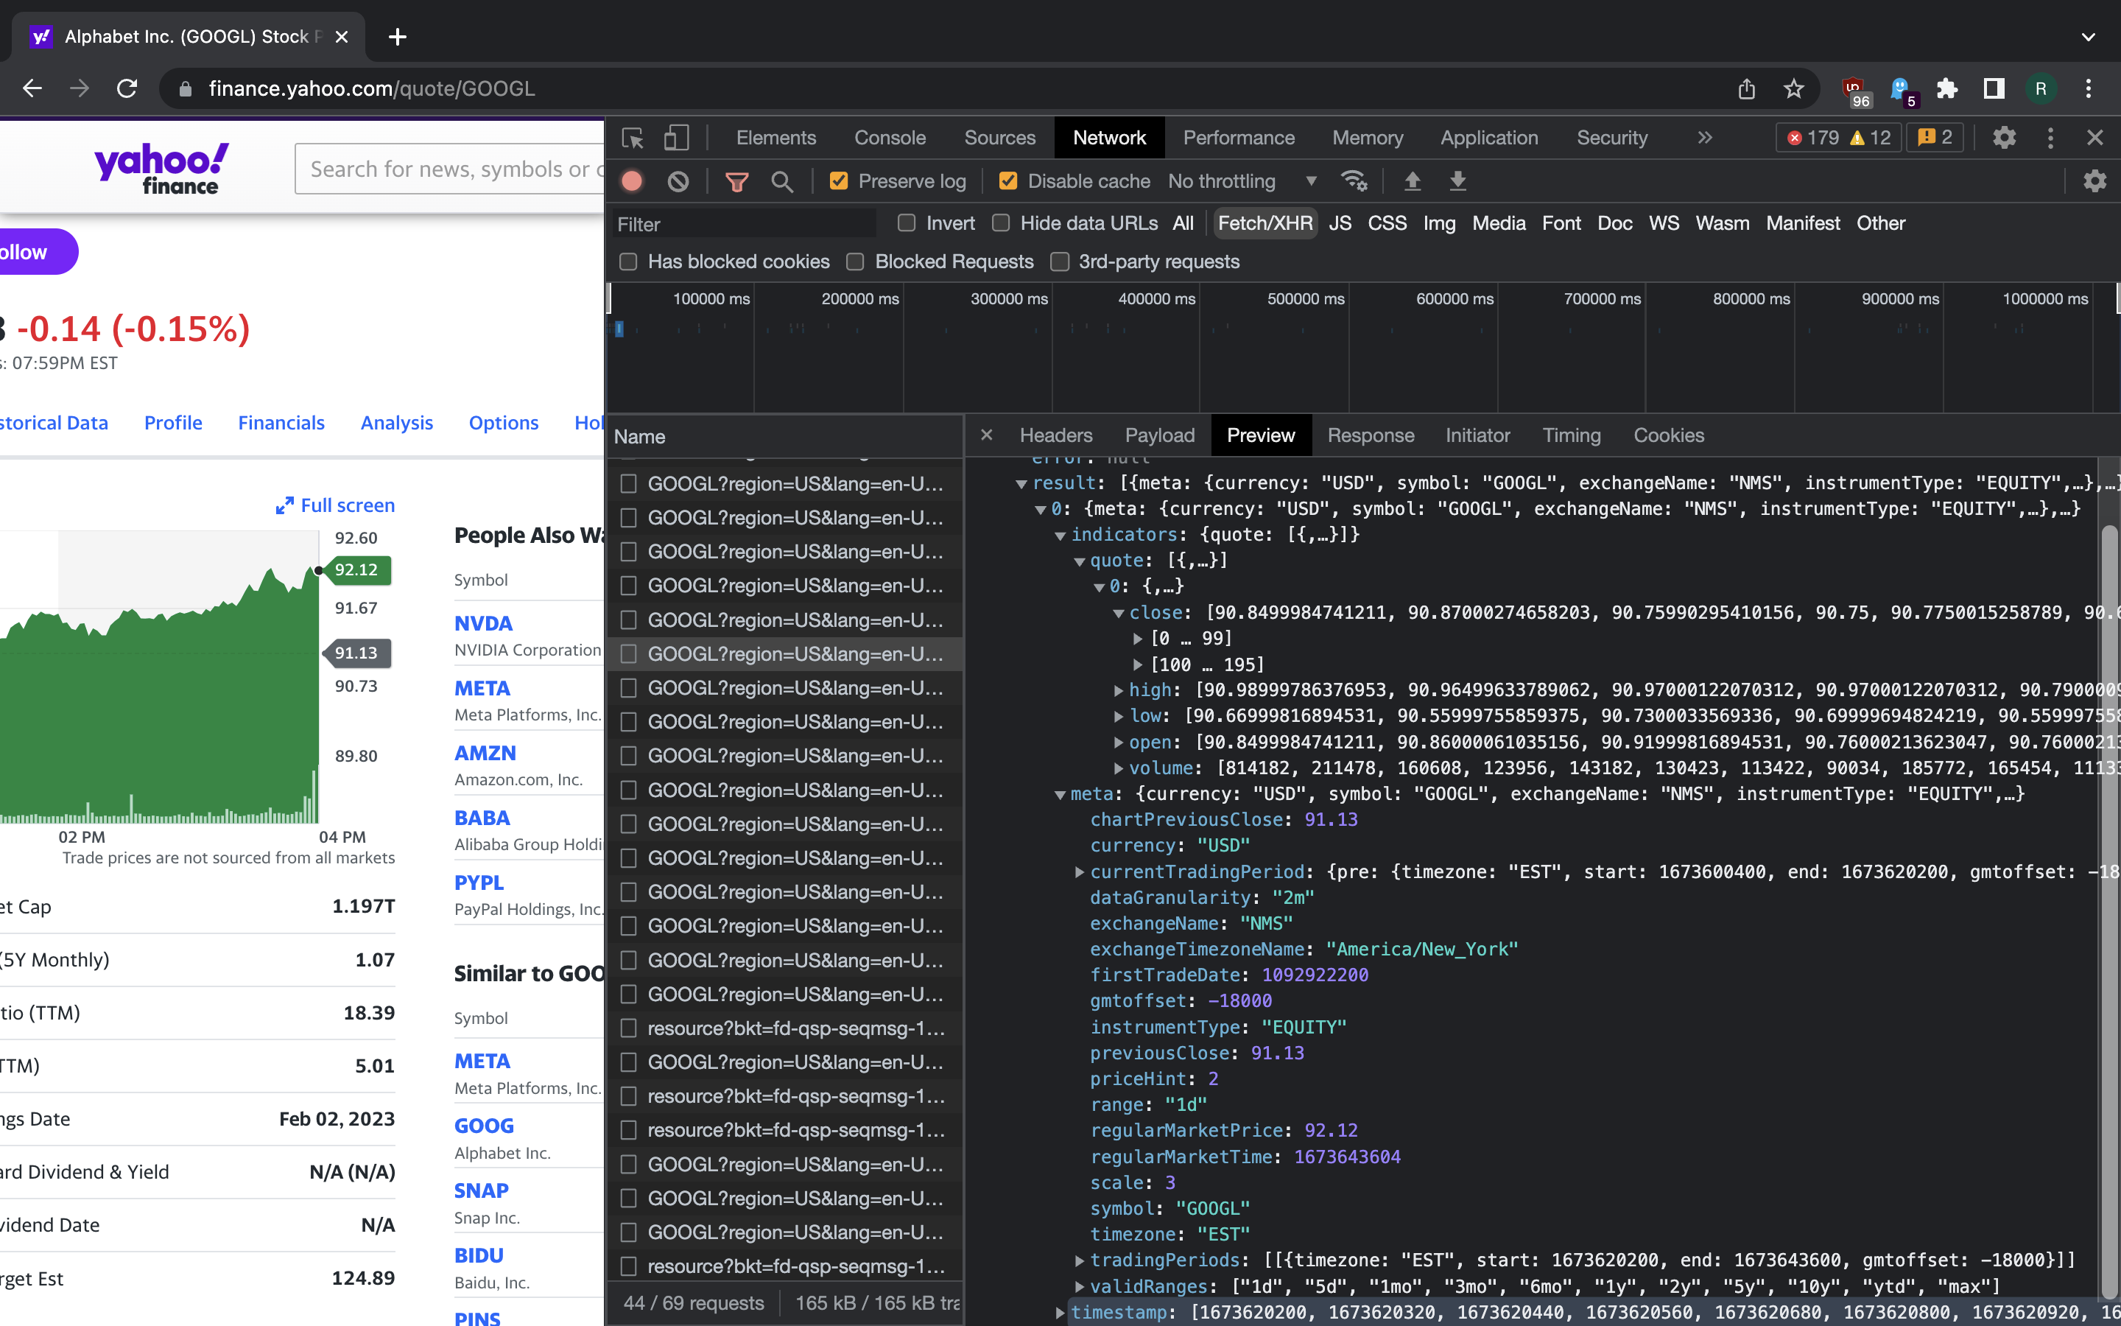Open DevTools customize three-dot menu
The image size is (2121, 1326).
click(x=2050, y=138)
